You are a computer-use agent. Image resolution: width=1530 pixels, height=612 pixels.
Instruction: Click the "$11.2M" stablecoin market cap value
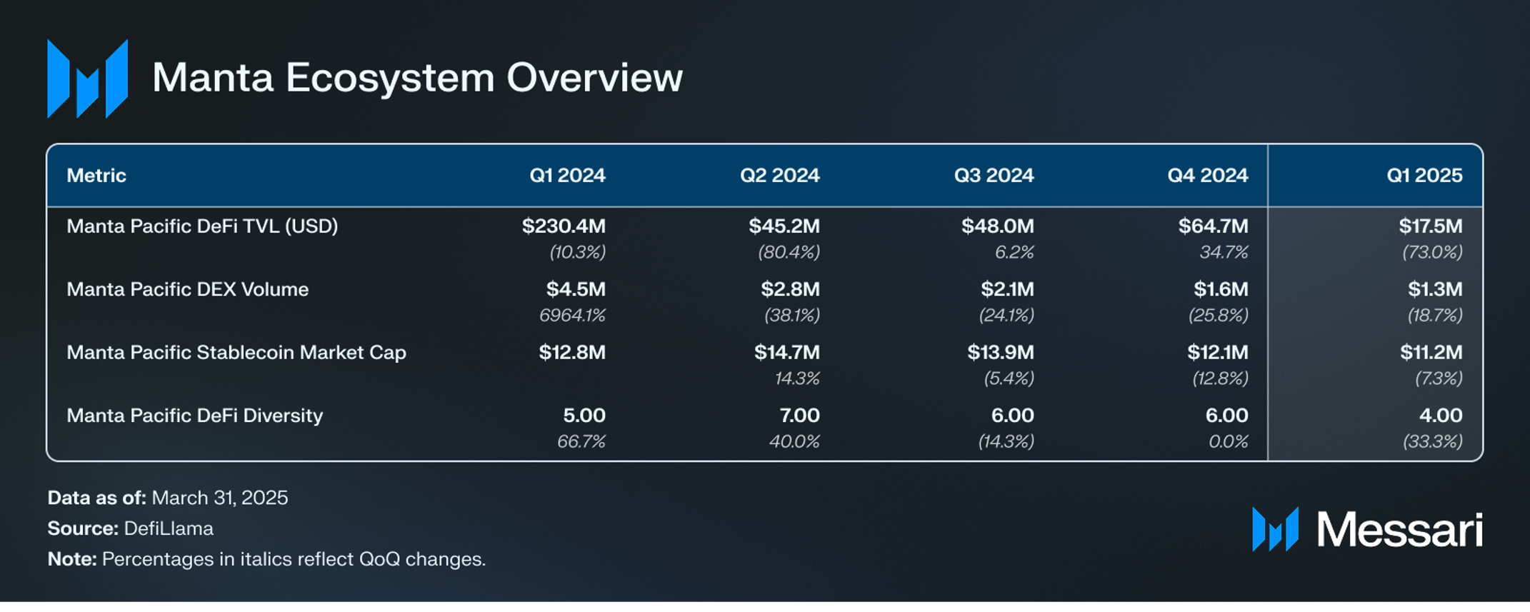1431,353
